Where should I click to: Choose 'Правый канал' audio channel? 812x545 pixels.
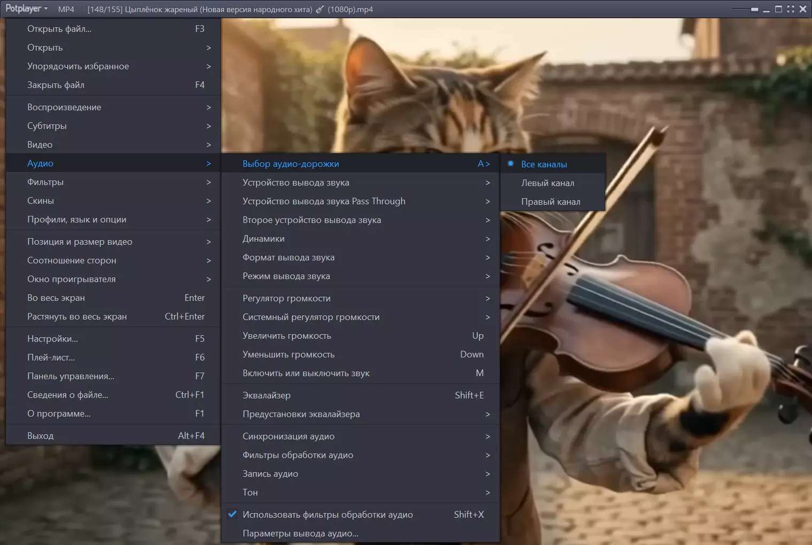pyautogui.click(x=553, y=201)
